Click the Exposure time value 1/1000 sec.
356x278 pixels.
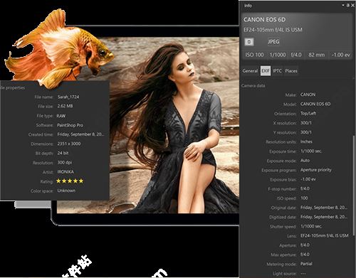click(x=311, y=151)
